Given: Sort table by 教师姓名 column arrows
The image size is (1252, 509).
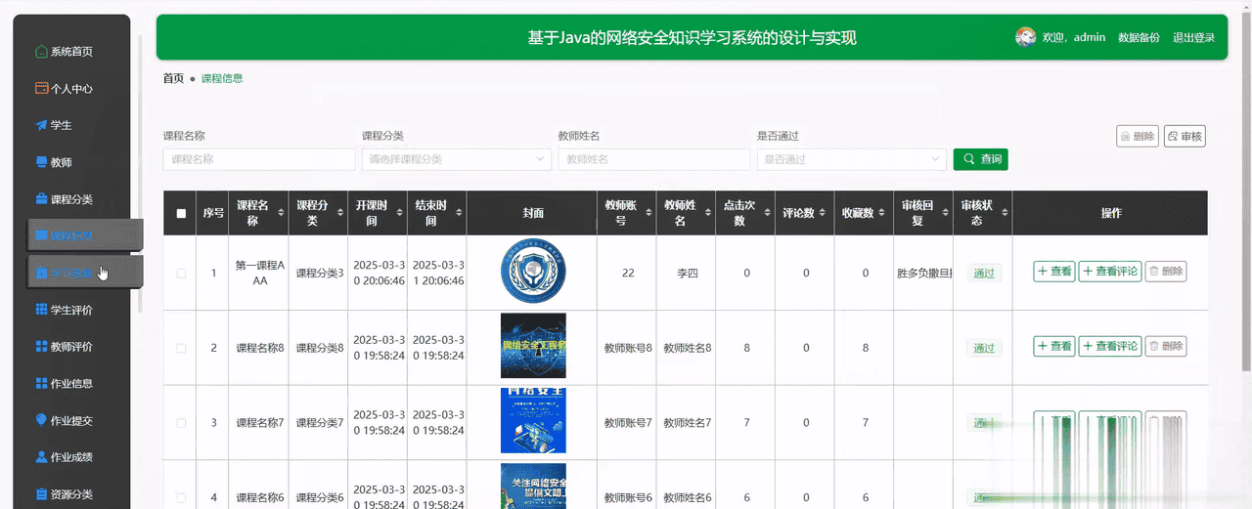Looking at the screenshot, I should (707, 213).
